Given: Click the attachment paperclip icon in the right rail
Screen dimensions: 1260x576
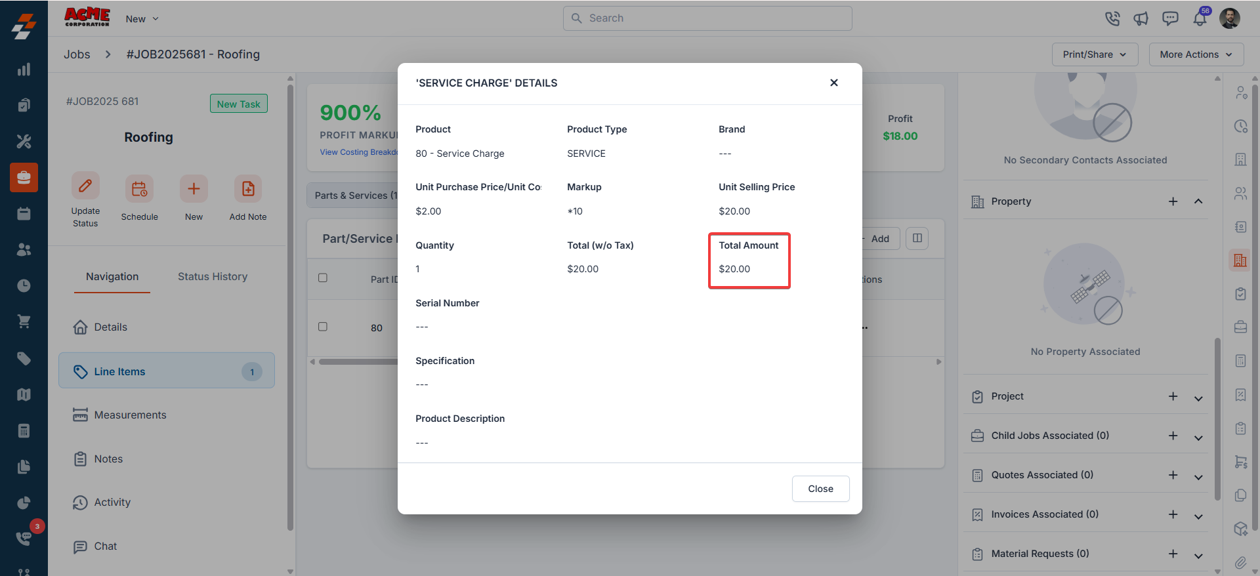Looking at the screenshot, I should pos(1240,562).
